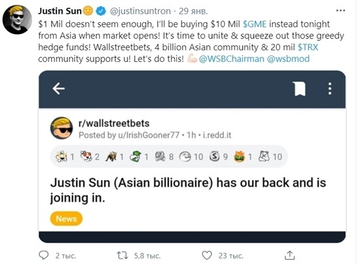Click the u/IrishGooner77 poster name
This screenshot has height=265, width=360.
coord(149,135)
